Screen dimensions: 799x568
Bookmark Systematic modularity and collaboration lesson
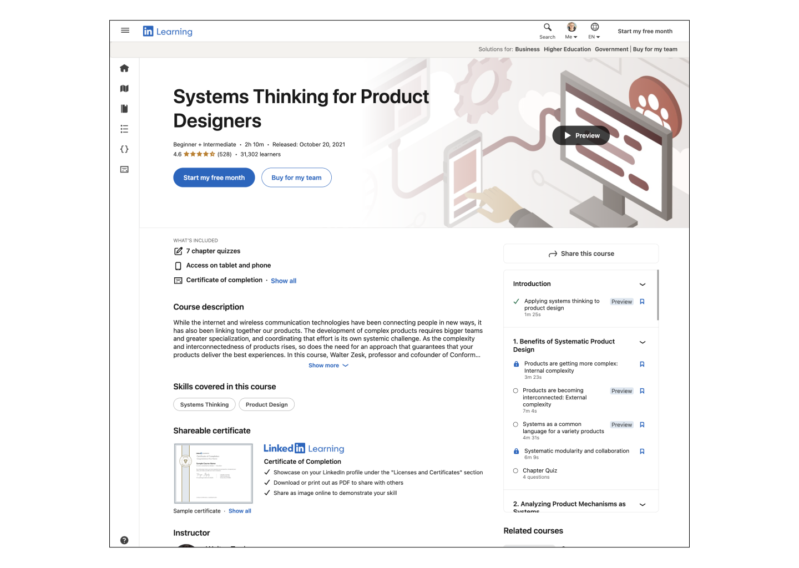click(642, 452)
